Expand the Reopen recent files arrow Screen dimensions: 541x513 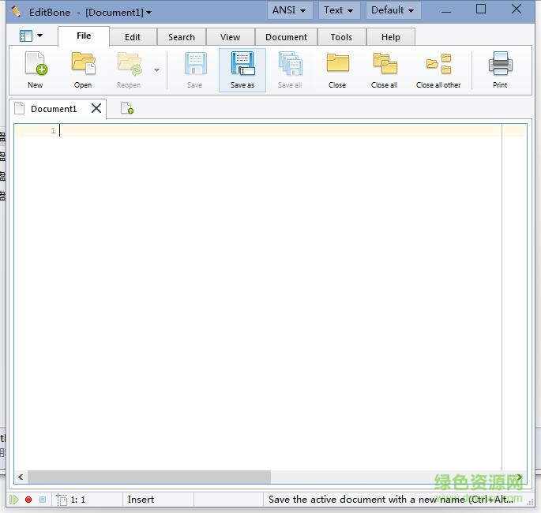click(156, 70)
